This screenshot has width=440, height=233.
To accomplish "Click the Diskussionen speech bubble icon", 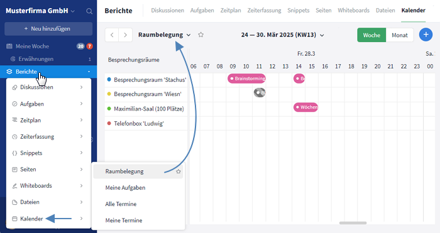I will click(14, 87).
